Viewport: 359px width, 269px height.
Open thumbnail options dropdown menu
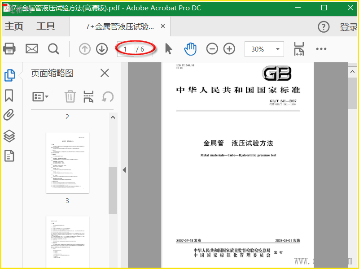click(40, 97)
